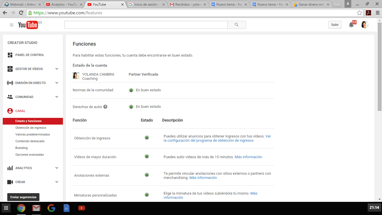Open Contenido destacado sidebar item
The width and height of the screenshot is (382, 215).
(30, 141)
